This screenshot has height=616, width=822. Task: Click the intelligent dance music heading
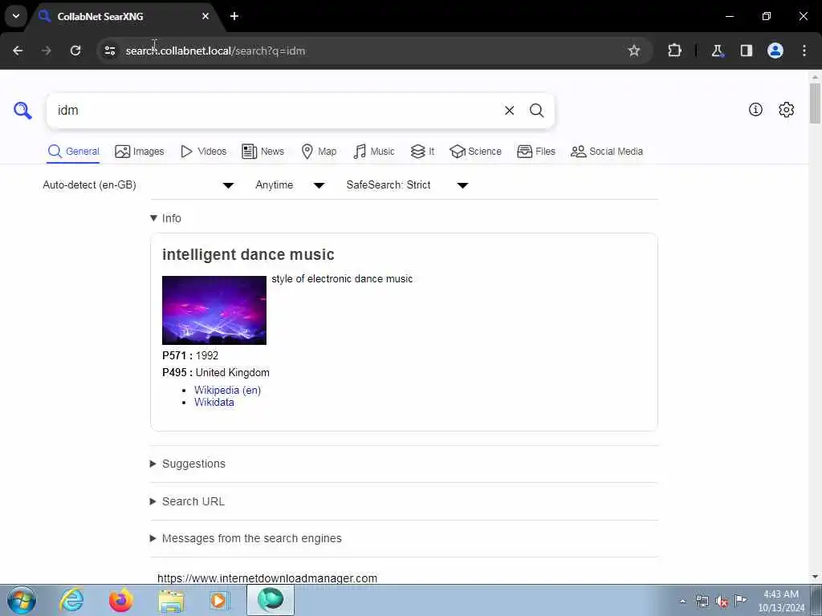pos(248,254)
